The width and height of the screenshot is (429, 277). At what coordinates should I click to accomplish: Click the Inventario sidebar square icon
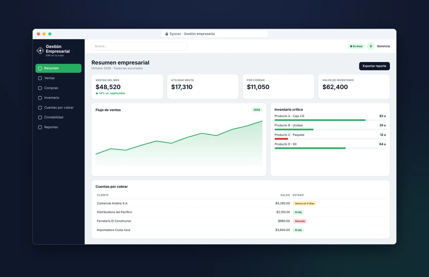coord(40,98)
